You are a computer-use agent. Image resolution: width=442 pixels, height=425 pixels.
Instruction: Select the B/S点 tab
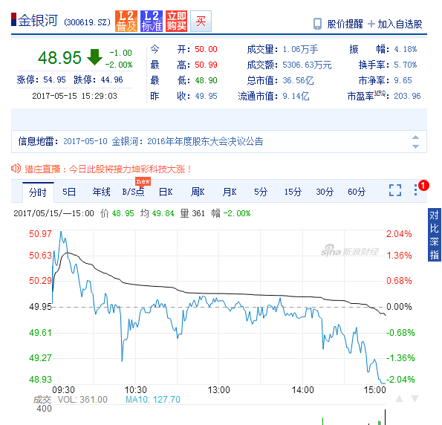coord(133,192)
